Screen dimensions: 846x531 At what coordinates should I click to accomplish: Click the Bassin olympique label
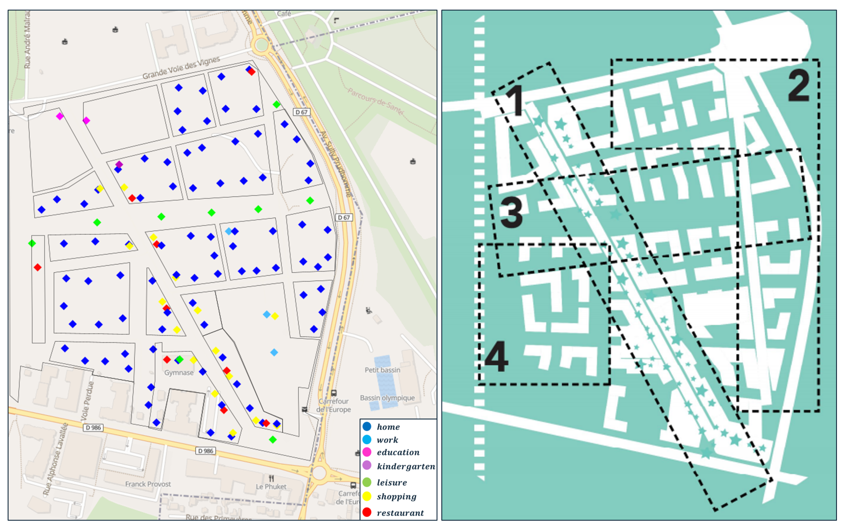click(387, 398)
